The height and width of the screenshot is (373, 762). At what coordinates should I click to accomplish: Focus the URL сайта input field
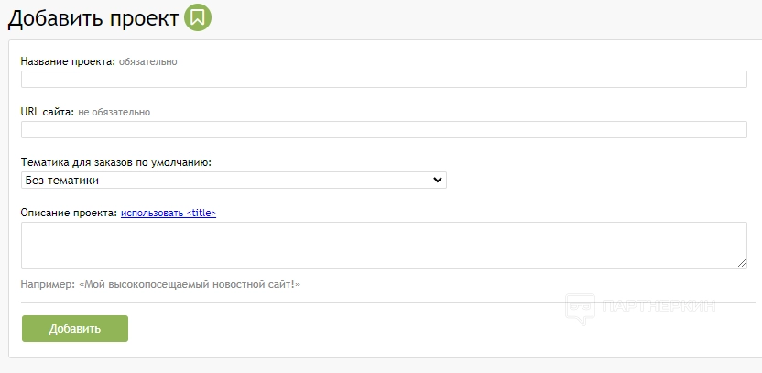coord(384,130)
